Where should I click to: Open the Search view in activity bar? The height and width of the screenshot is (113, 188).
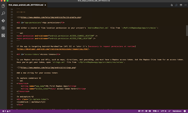(x=3, y=13)
